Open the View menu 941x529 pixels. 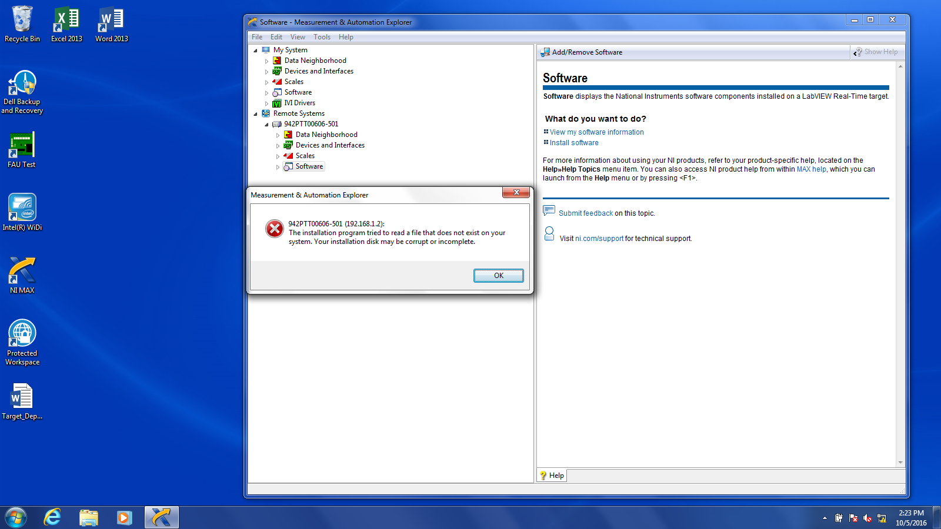click(298, 37)
